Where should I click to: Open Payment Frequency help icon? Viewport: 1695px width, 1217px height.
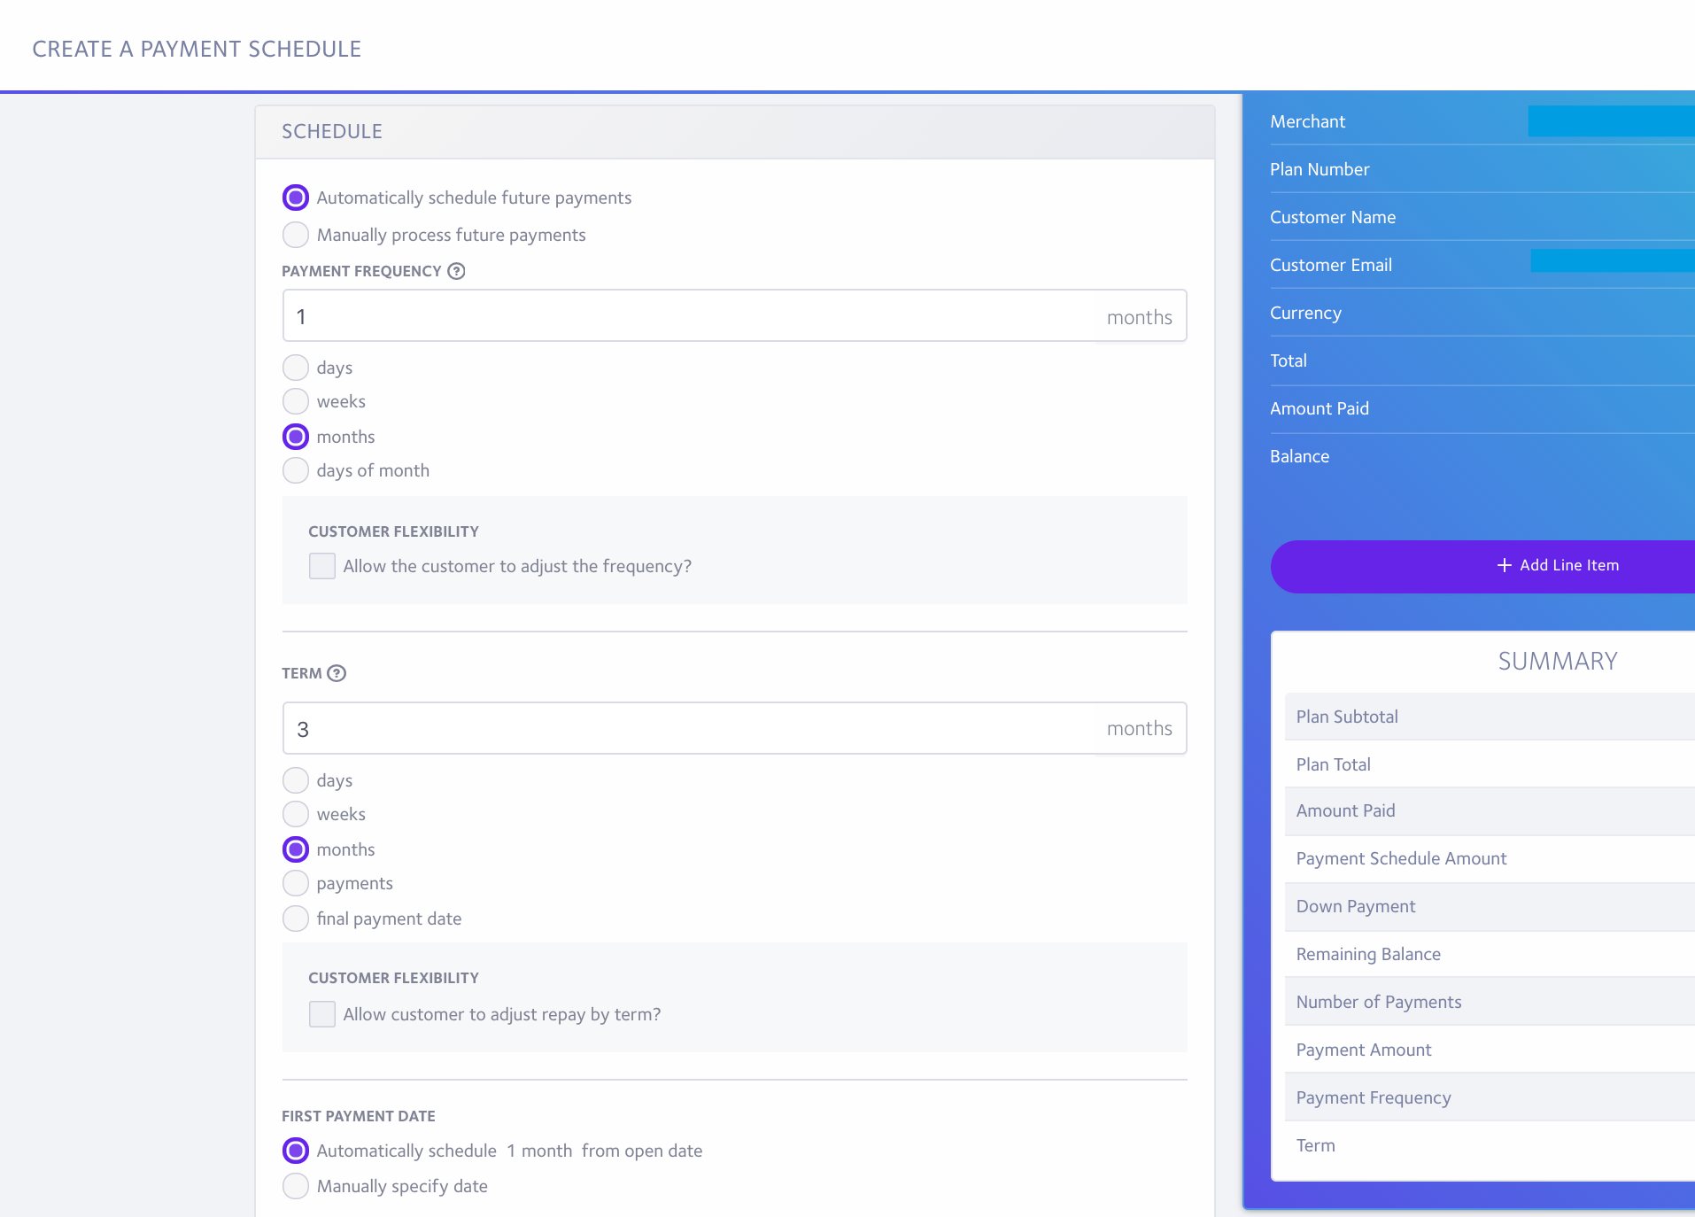456,271
